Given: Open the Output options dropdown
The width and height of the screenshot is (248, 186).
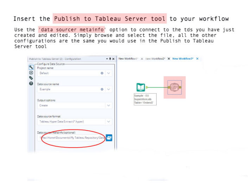Looking at the screenshot, I should (109, 105).
